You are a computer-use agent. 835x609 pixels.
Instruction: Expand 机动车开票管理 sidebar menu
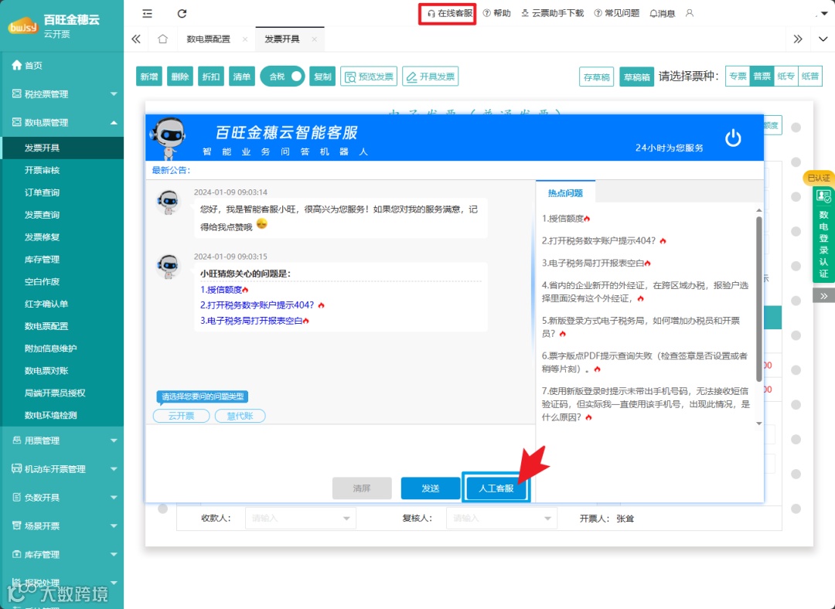point(62,469)
